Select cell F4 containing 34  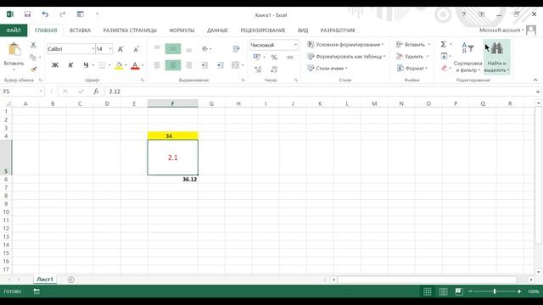pyautogui.click(x=173, y=136)
